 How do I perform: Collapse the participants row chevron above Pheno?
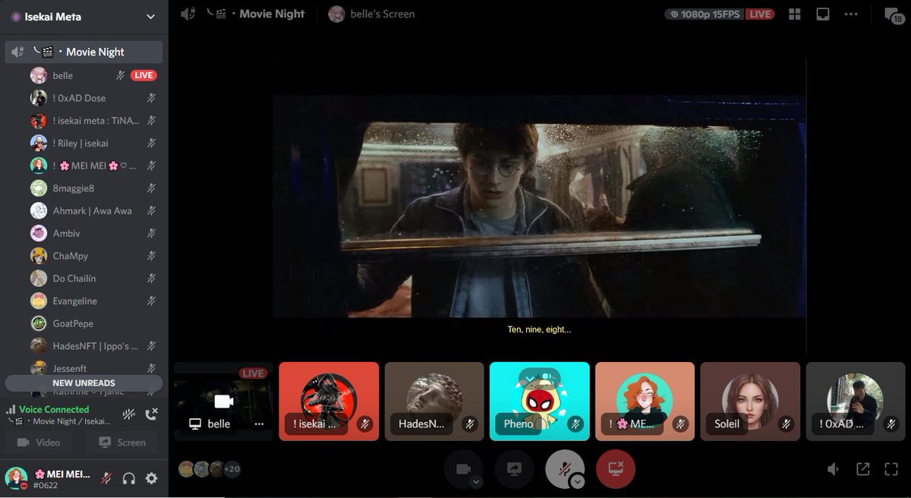click(x=539, y=377)
